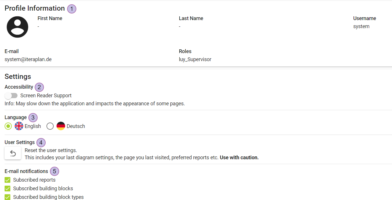Select the Deutsch language radio button

(50, 126)
